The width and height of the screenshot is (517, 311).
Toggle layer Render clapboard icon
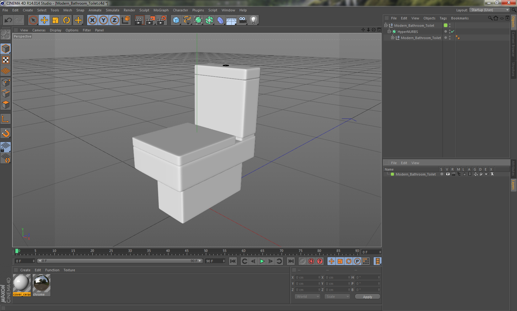[453, 174]
